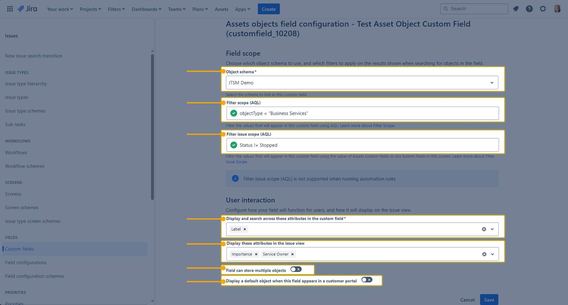Open Screen schemes in sidebar
Image resolution: width=568 pixels, height=305 pixels.
(x=22, y=207)
